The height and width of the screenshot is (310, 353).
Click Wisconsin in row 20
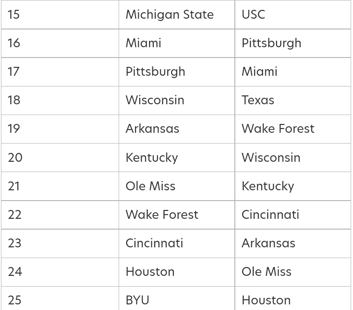[271, 158]
